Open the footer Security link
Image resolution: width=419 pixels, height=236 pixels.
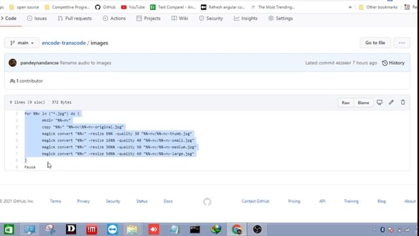tap(113, 201)
